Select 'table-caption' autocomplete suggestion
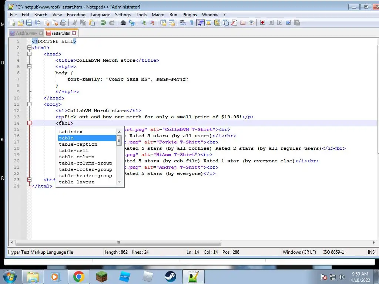 tap(87, 144)
